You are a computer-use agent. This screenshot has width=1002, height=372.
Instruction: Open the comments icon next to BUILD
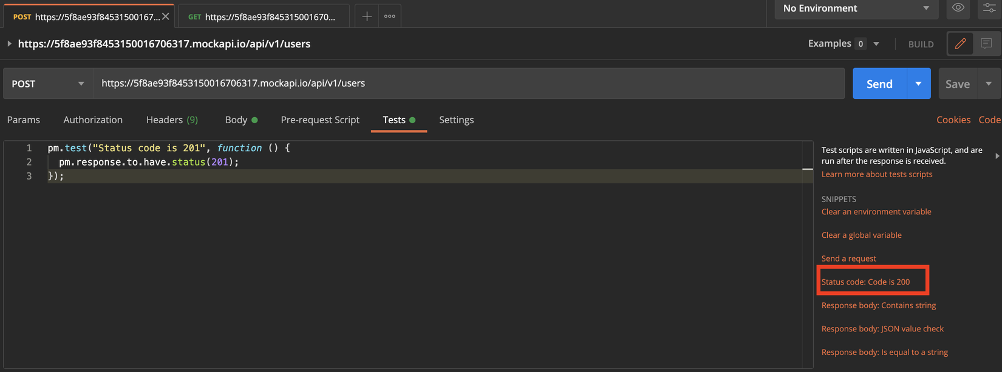click(986, 44)
